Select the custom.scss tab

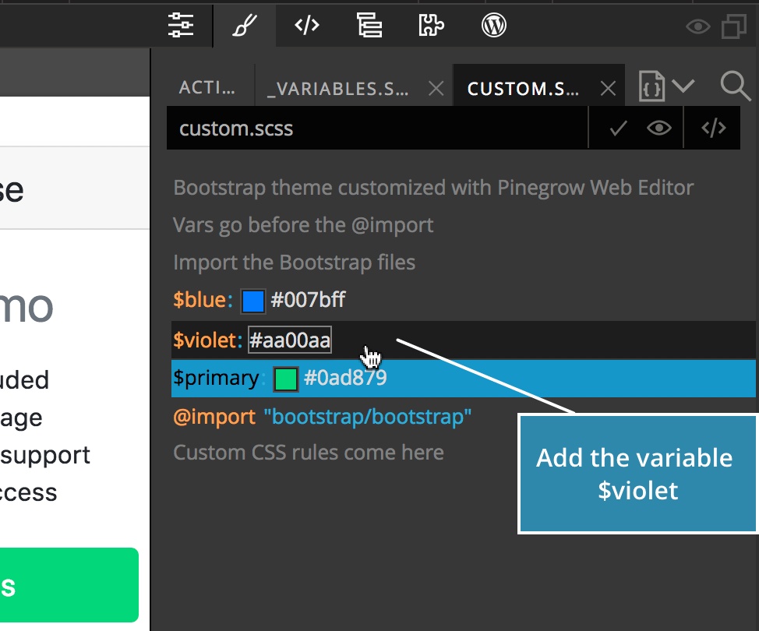523,89
